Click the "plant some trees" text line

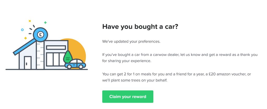(135, 80)
